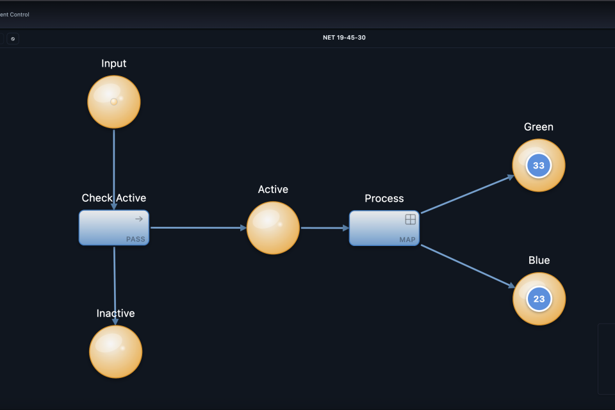Click the MAP tag on Process transition
The image size is (615, 410).
[x=407, y=240]
